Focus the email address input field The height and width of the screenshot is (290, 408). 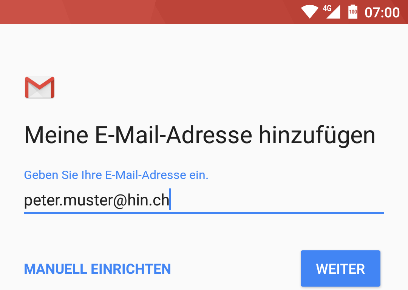(x=204, y=200)
